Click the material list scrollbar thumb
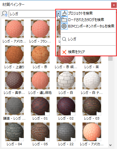117x149 pixels. tap(111, 58)
